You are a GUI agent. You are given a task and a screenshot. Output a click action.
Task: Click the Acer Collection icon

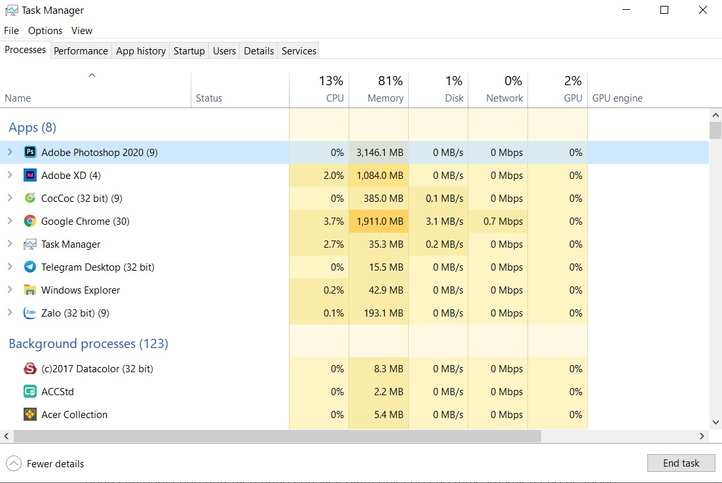click(x=30, y=415)
